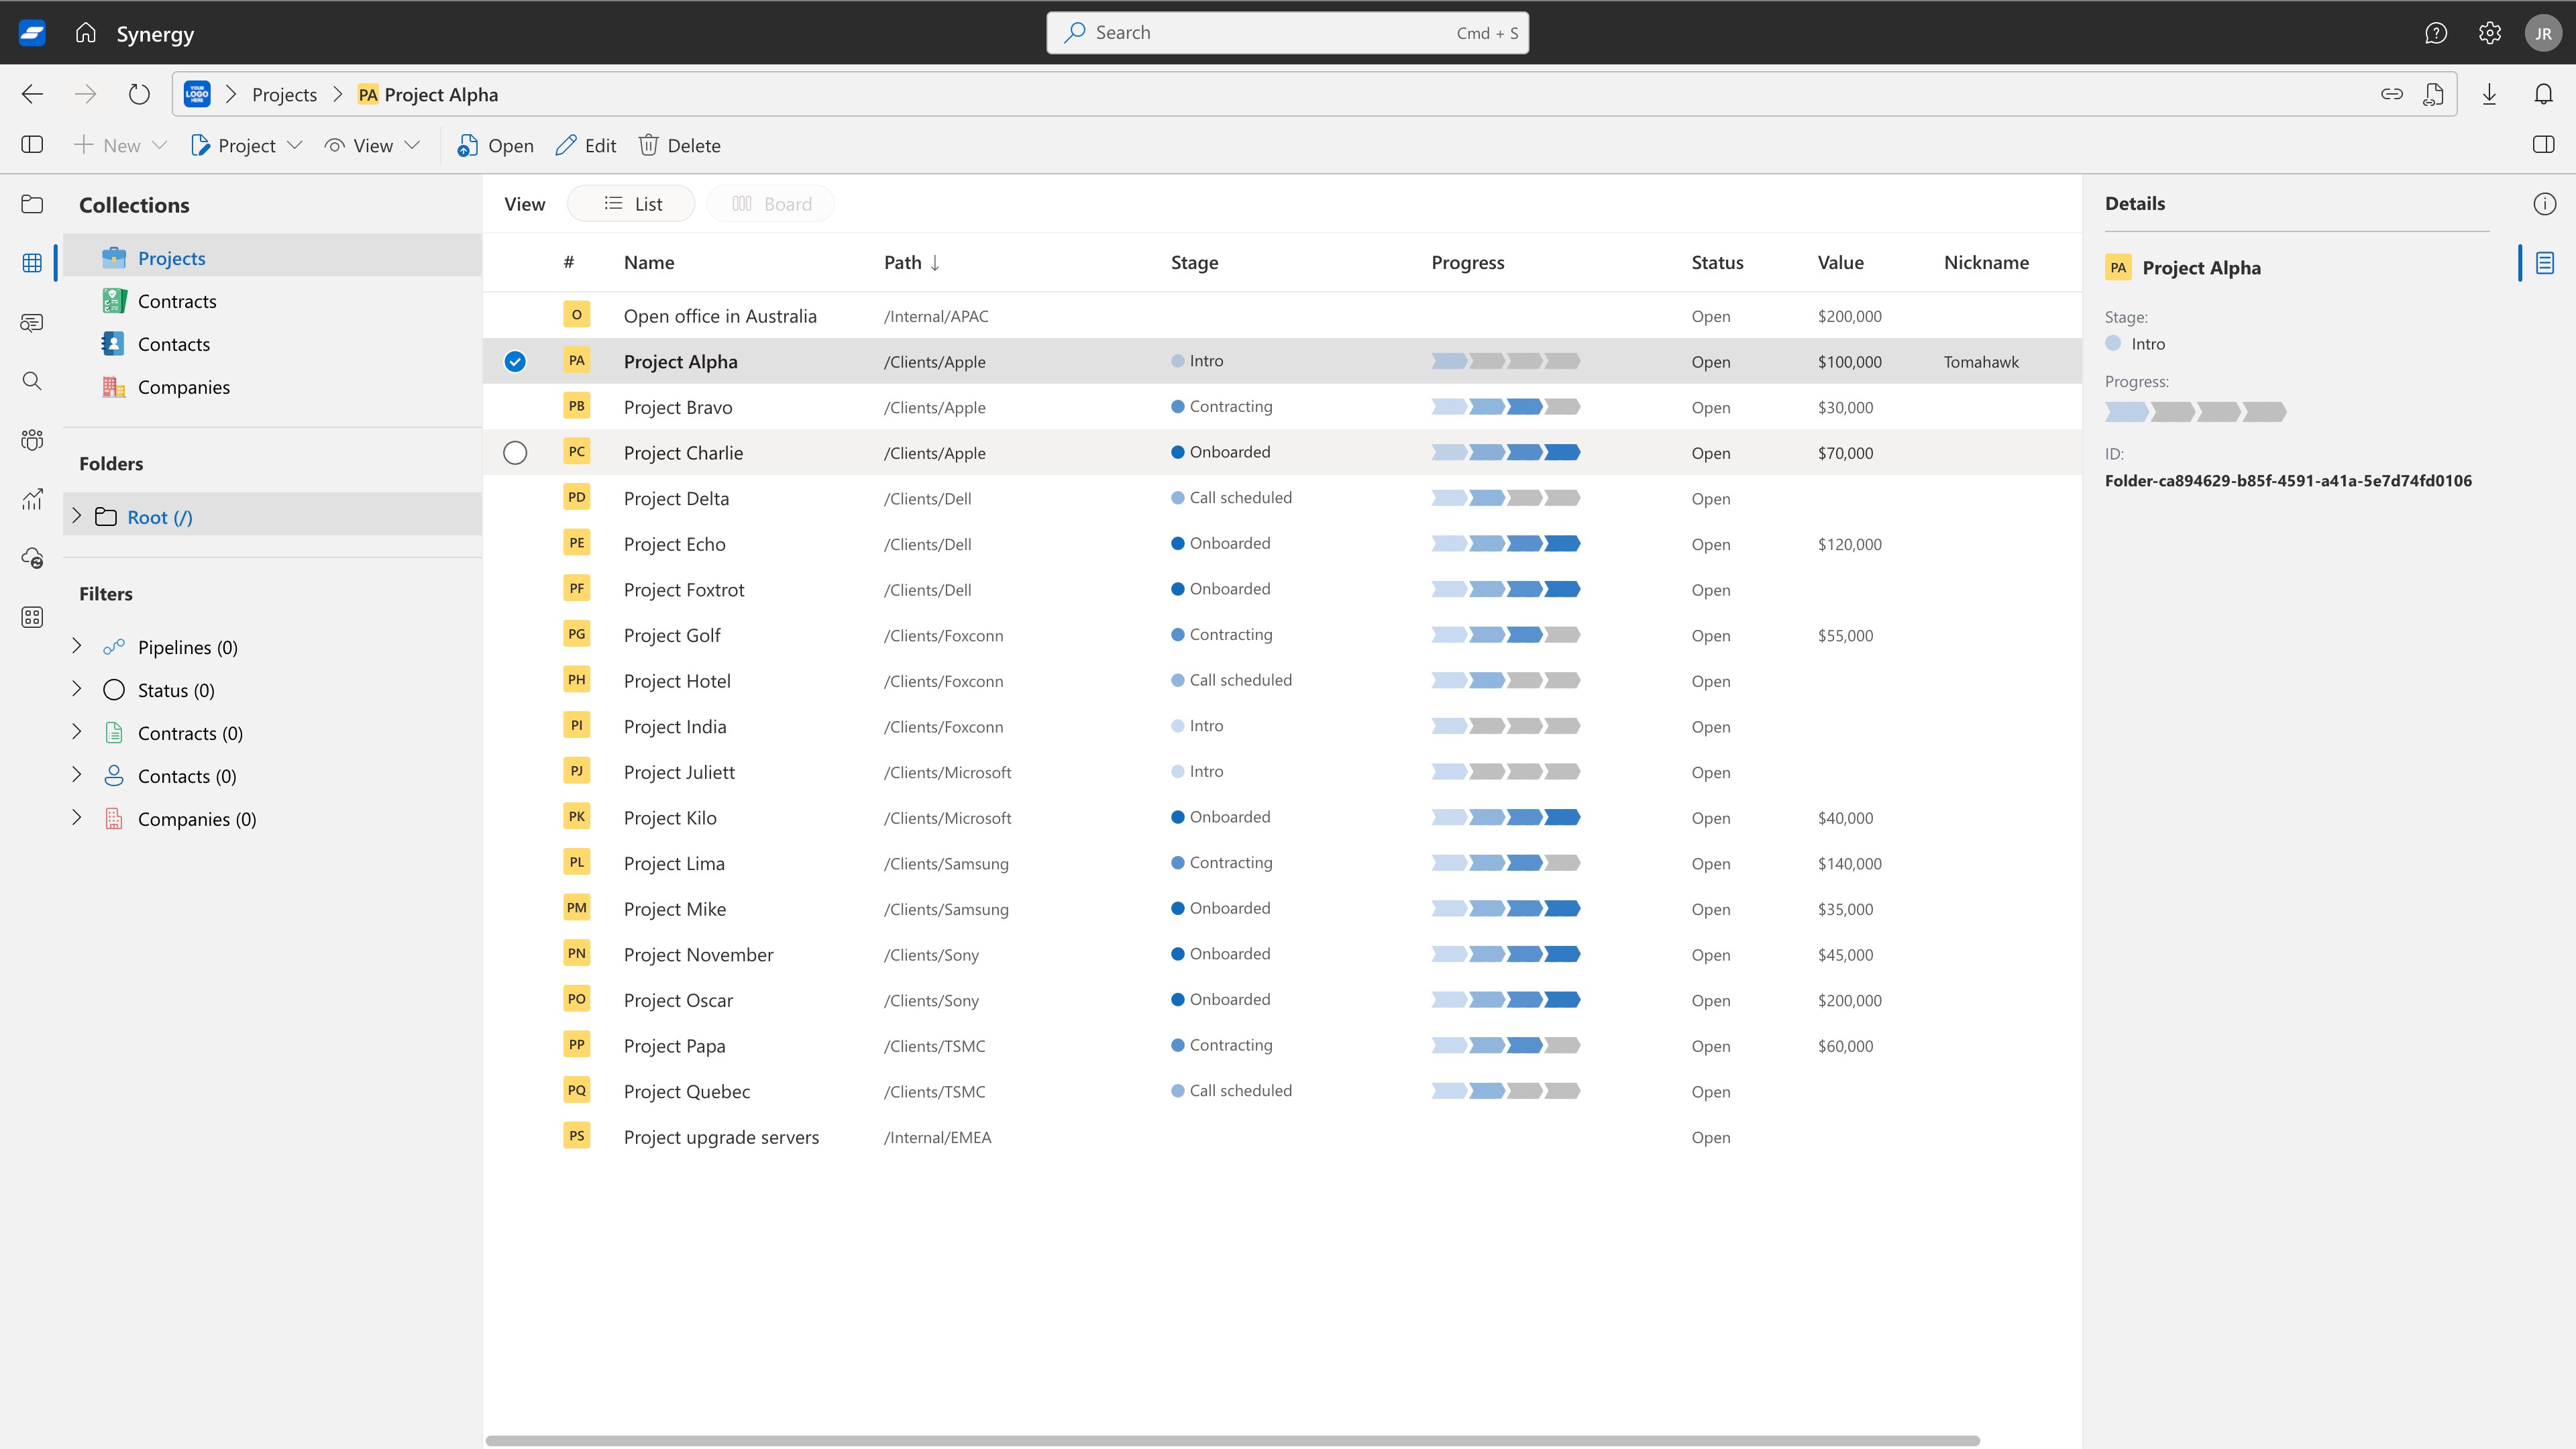Click the Project Bravo progress bar
Screen dimensions: 2576x1449
(1505, 407)
